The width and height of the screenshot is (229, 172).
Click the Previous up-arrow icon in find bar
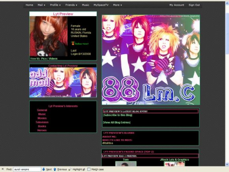pos(55,169)
